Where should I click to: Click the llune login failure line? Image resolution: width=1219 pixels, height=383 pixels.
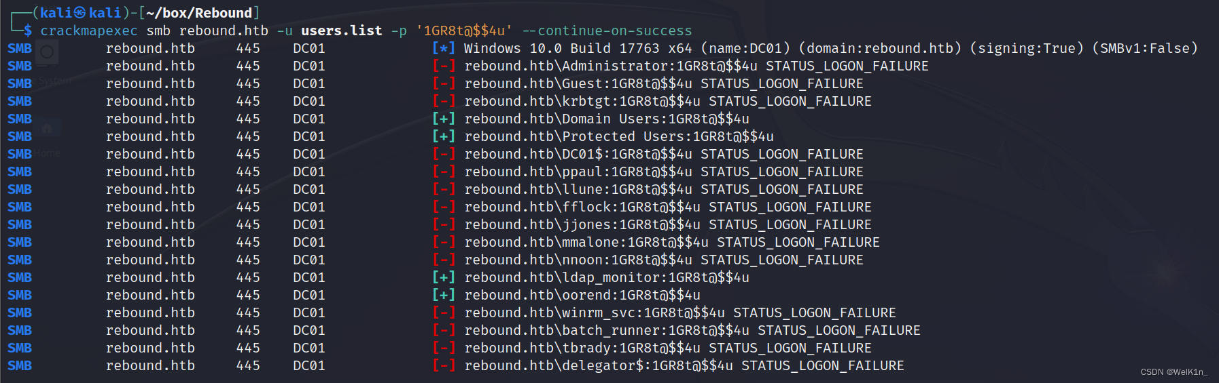tap(436, 189)
